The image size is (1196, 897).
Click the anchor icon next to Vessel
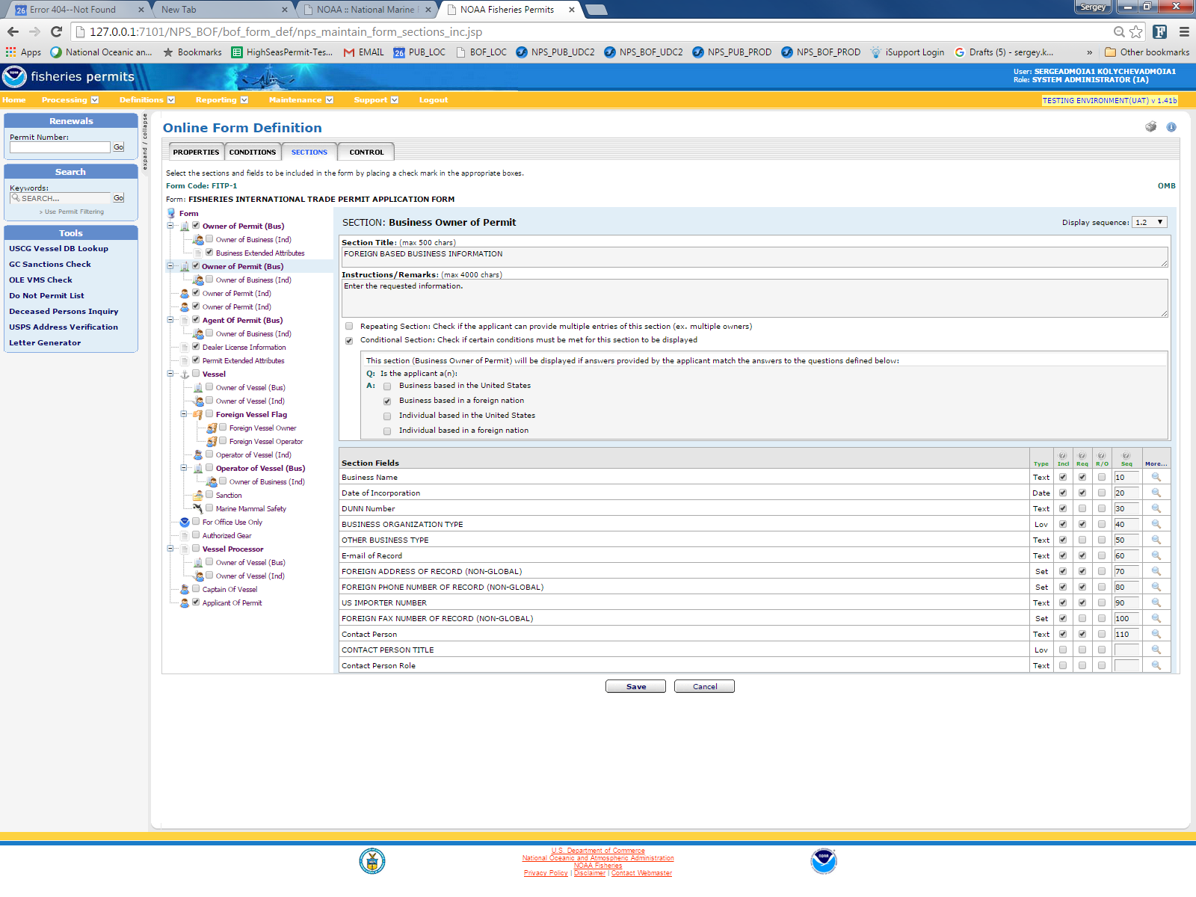point(185,374)
